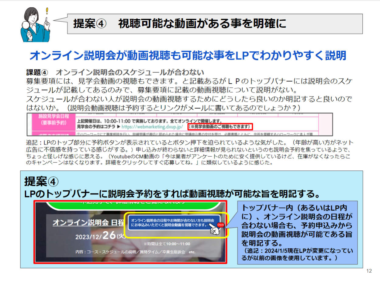Click the red Check badge
Image resolution: width=380 pixels, height=286 pixels.
point(221,225)
